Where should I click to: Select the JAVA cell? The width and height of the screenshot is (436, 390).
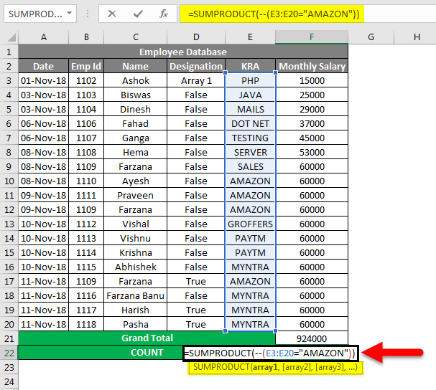[250, 95]
